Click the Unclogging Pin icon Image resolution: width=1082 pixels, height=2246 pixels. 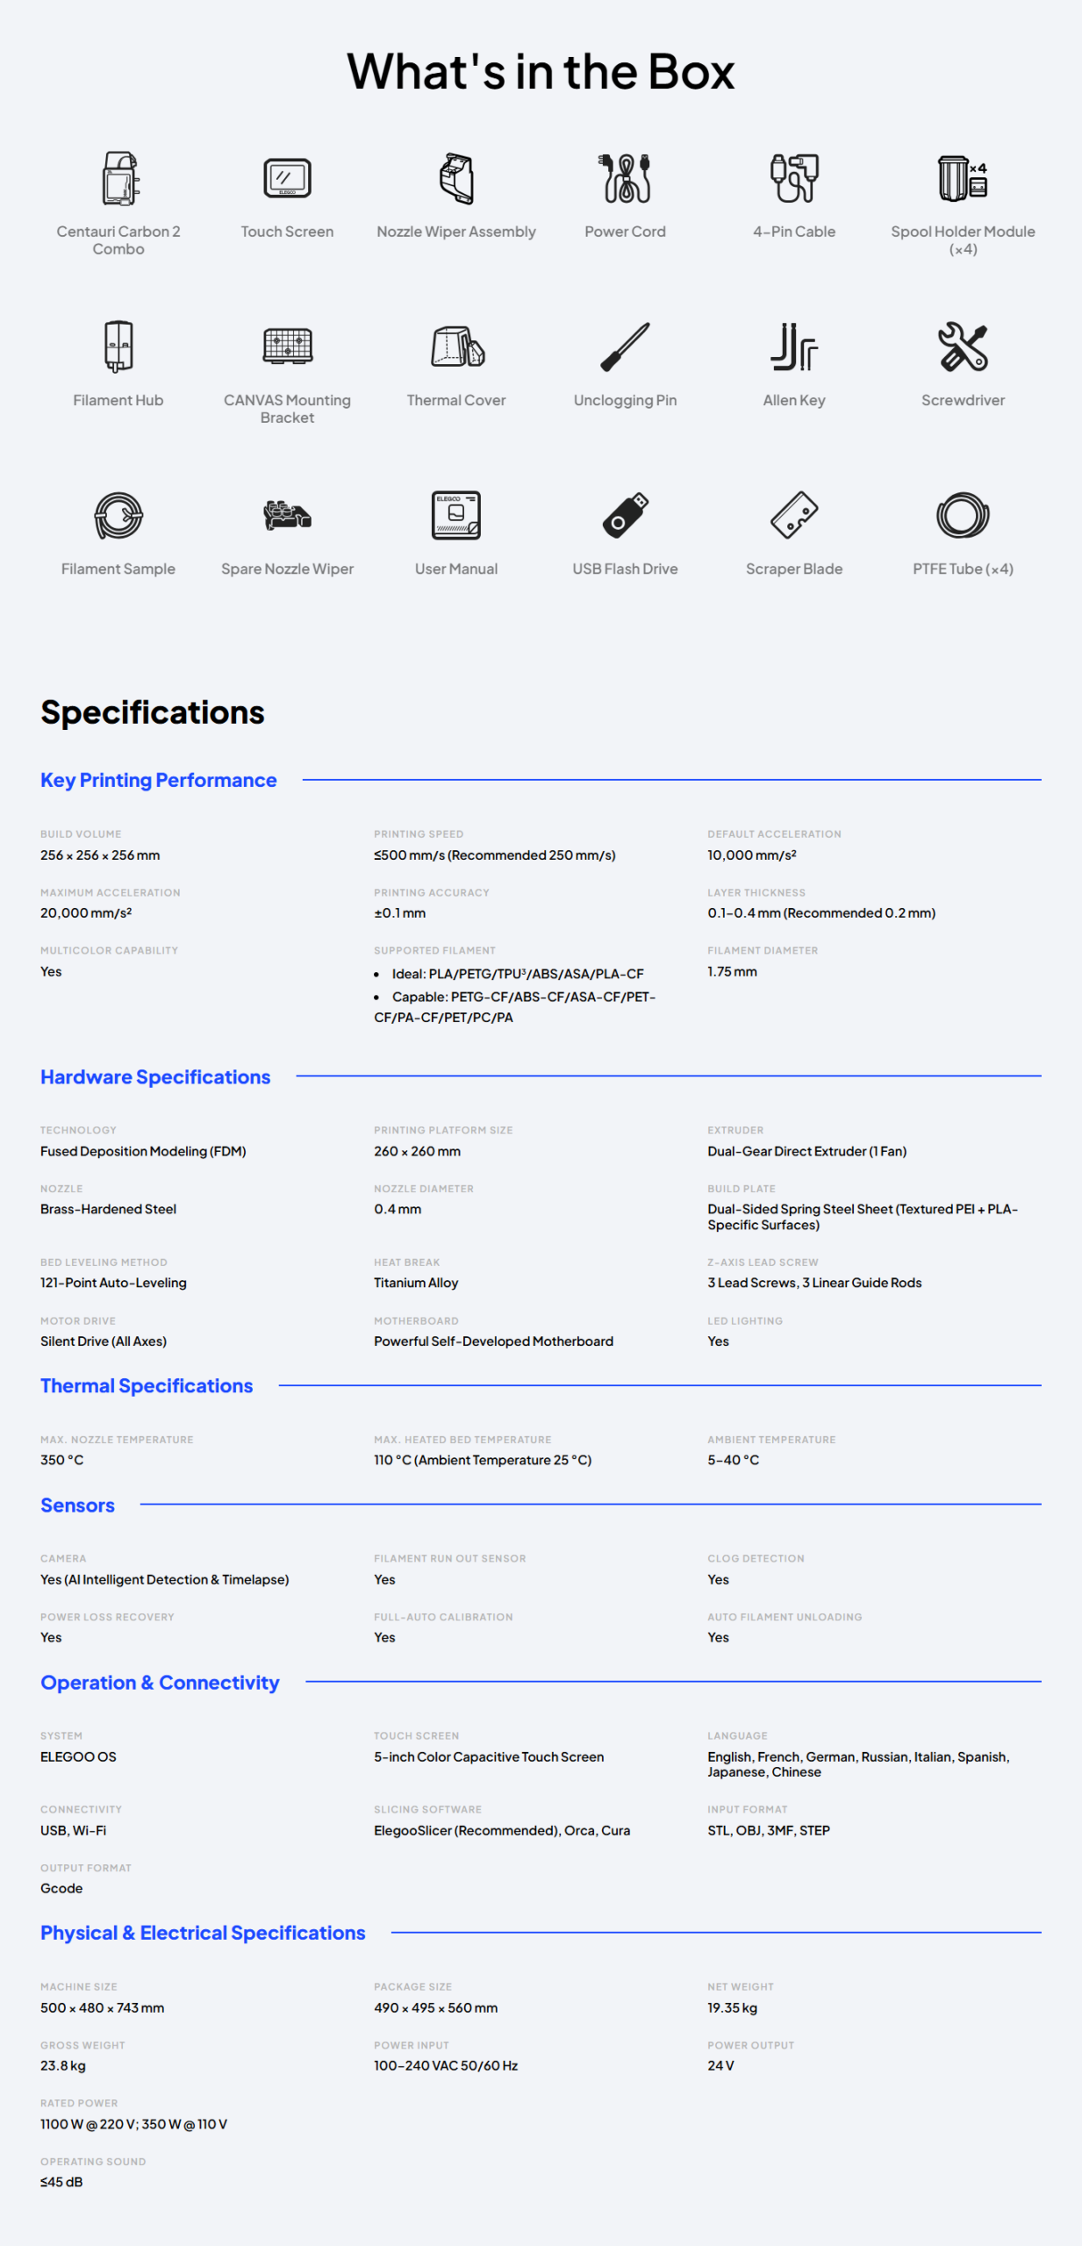(625, 347)
